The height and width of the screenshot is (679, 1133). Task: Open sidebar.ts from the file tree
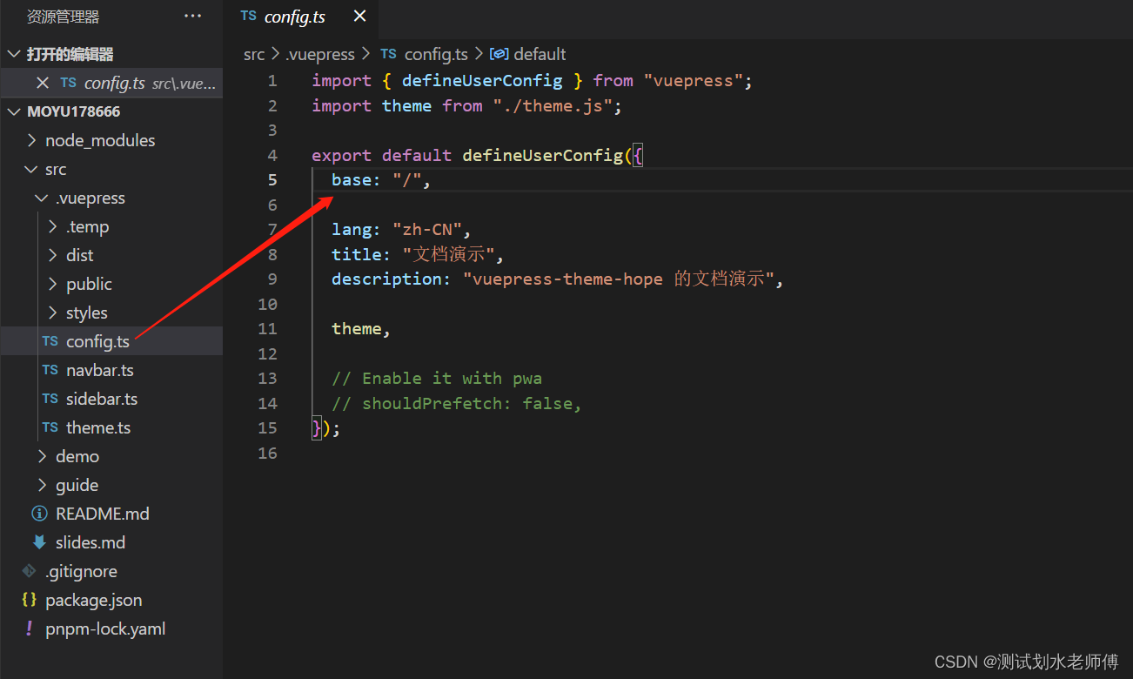[111, 399]
